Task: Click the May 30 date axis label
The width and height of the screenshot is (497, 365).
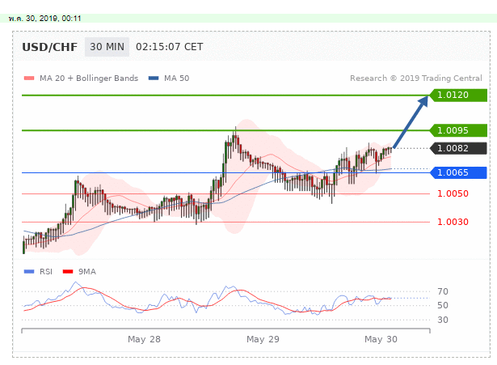Action: point(381,339)
